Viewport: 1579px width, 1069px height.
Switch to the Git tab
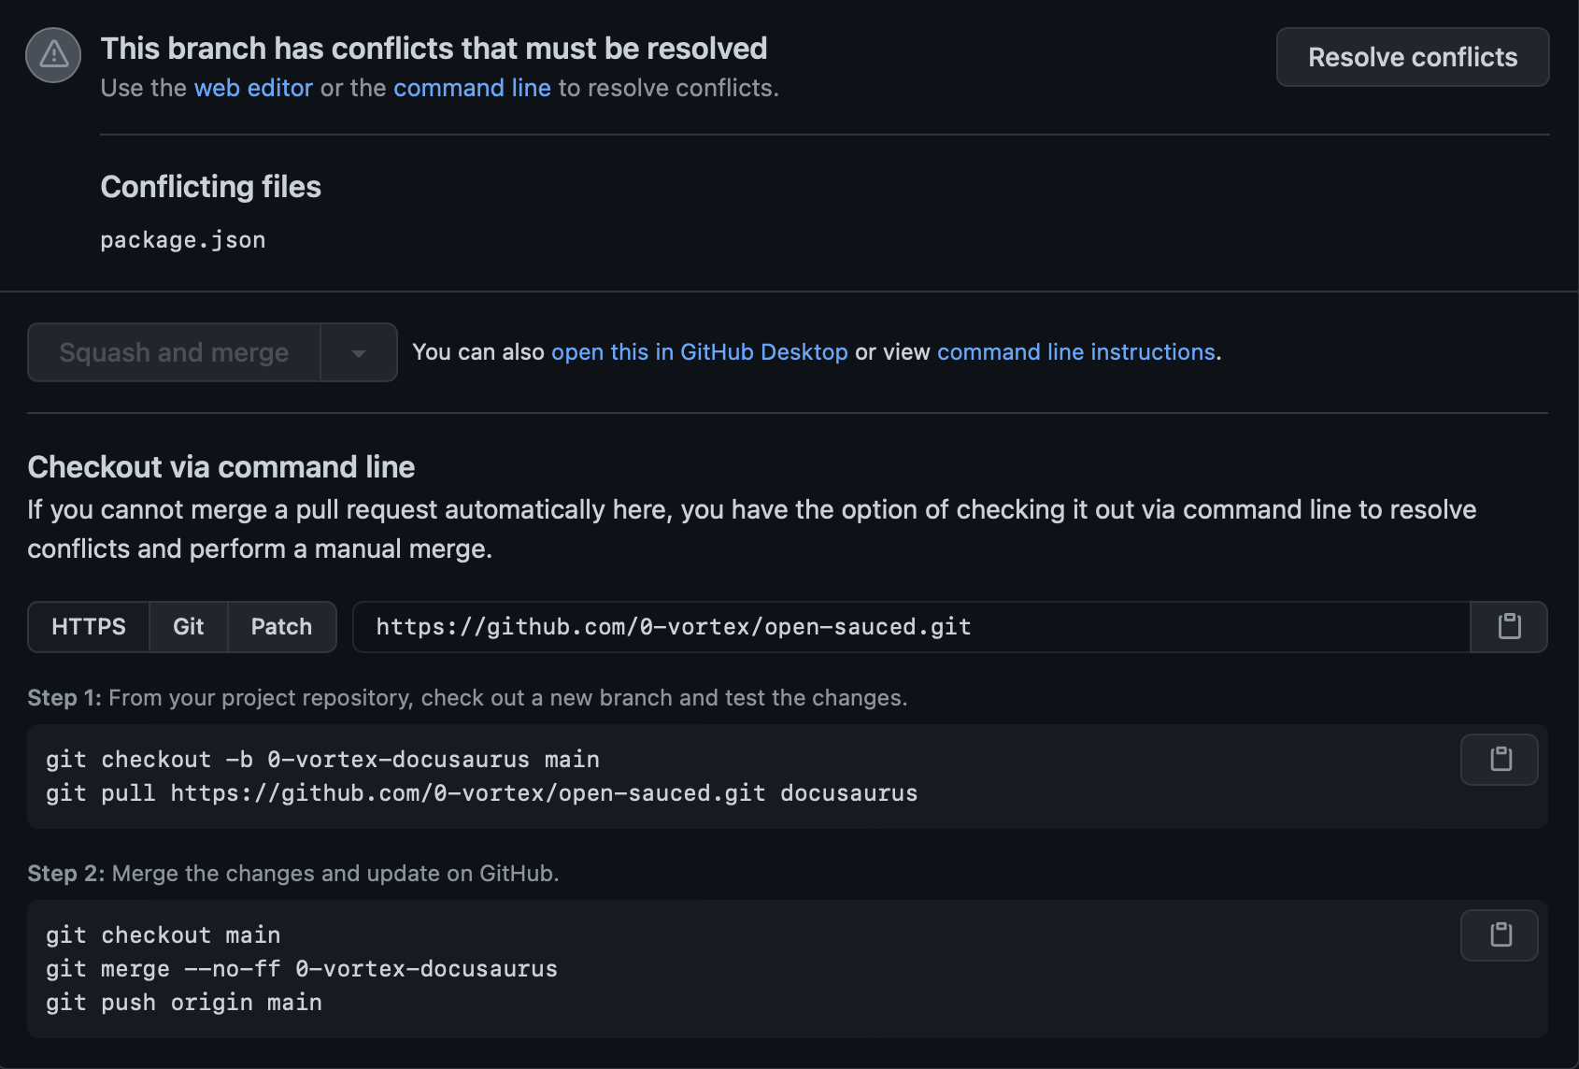click(x=188, y=627)
